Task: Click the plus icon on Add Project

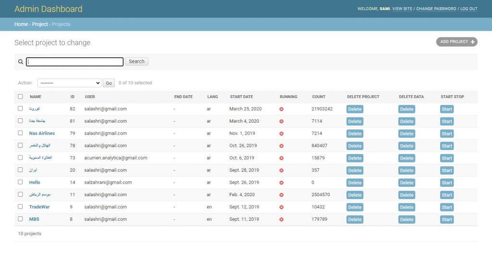Action: pyautogui.click(x=473, y=42)
